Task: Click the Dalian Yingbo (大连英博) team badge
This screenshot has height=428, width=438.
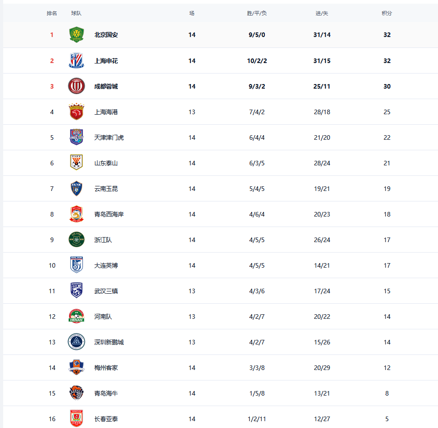Action: (x=76, y=265)
